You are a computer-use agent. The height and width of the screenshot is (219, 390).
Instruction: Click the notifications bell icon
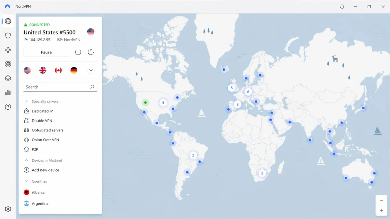click(x=342, y=6)
